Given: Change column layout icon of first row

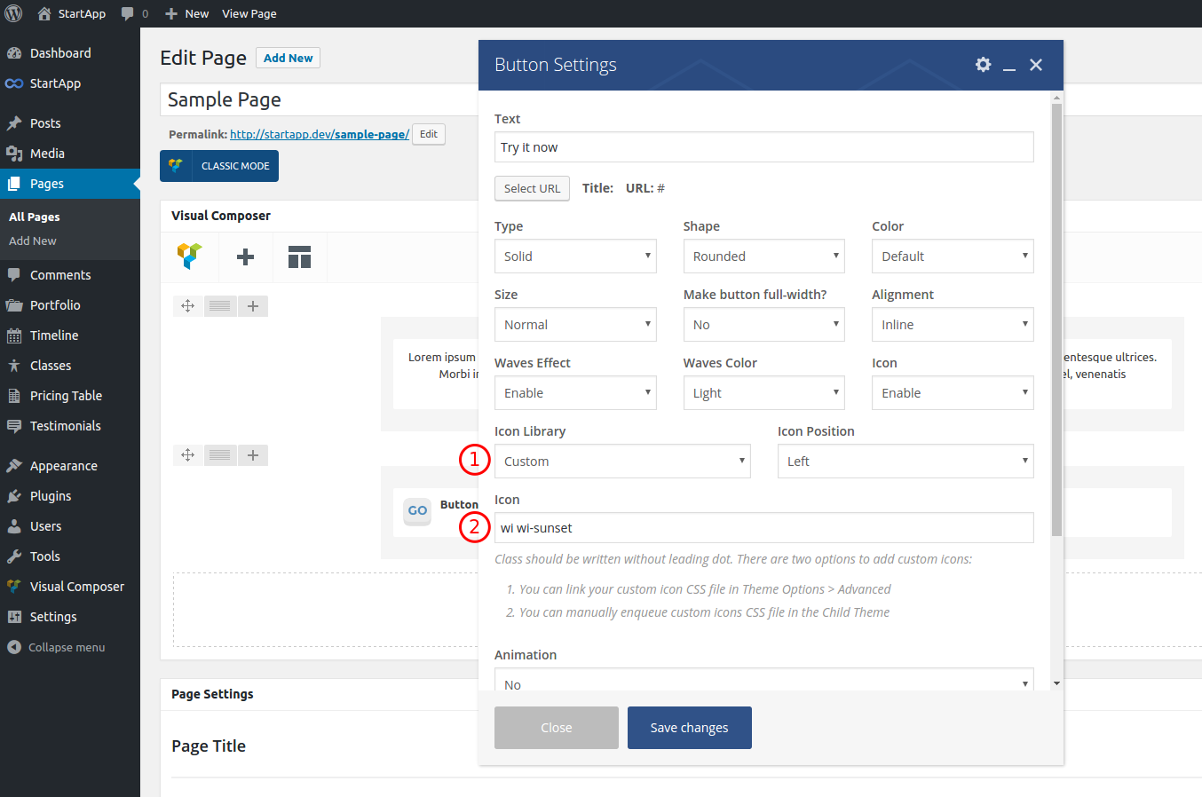Looking at the screenshot, I should click(x=220, y=306).
